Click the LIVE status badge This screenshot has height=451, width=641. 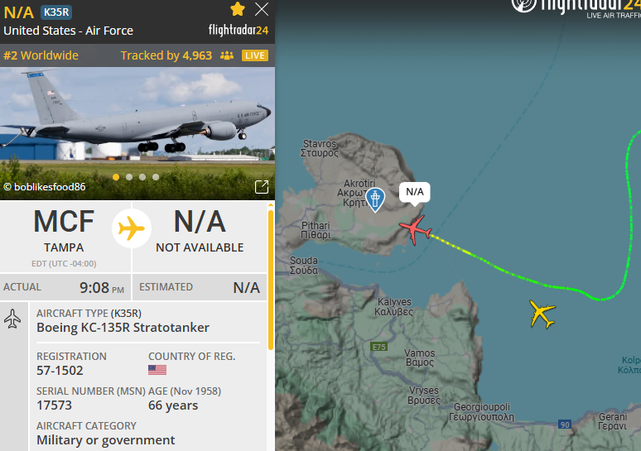(255, 55)
